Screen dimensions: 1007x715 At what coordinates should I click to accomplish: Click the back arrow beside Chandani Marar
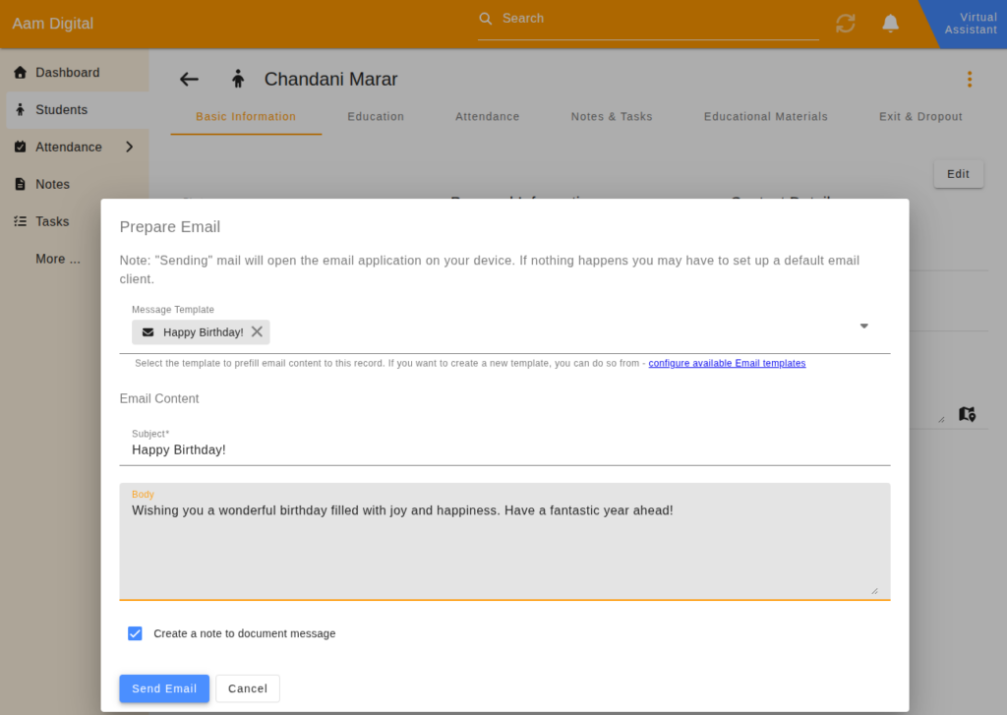189,79
